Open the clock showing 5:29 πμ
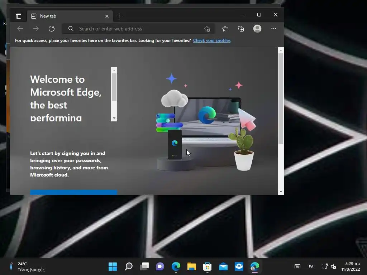The width and height of the screenshot is (367, 275). point(351,266)
